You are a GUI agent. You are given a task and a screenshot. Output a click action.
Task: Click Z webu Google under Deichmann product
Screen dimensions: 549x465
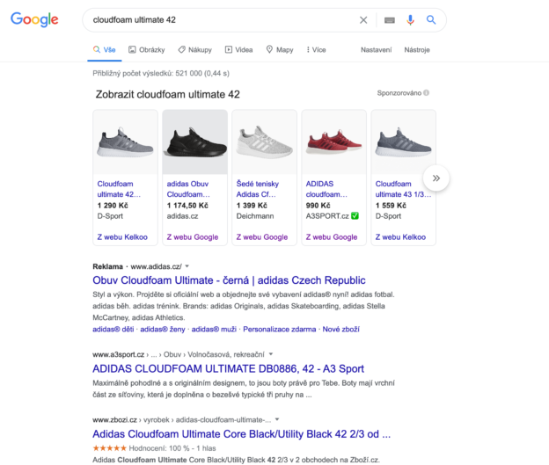(x=262, y=236)
